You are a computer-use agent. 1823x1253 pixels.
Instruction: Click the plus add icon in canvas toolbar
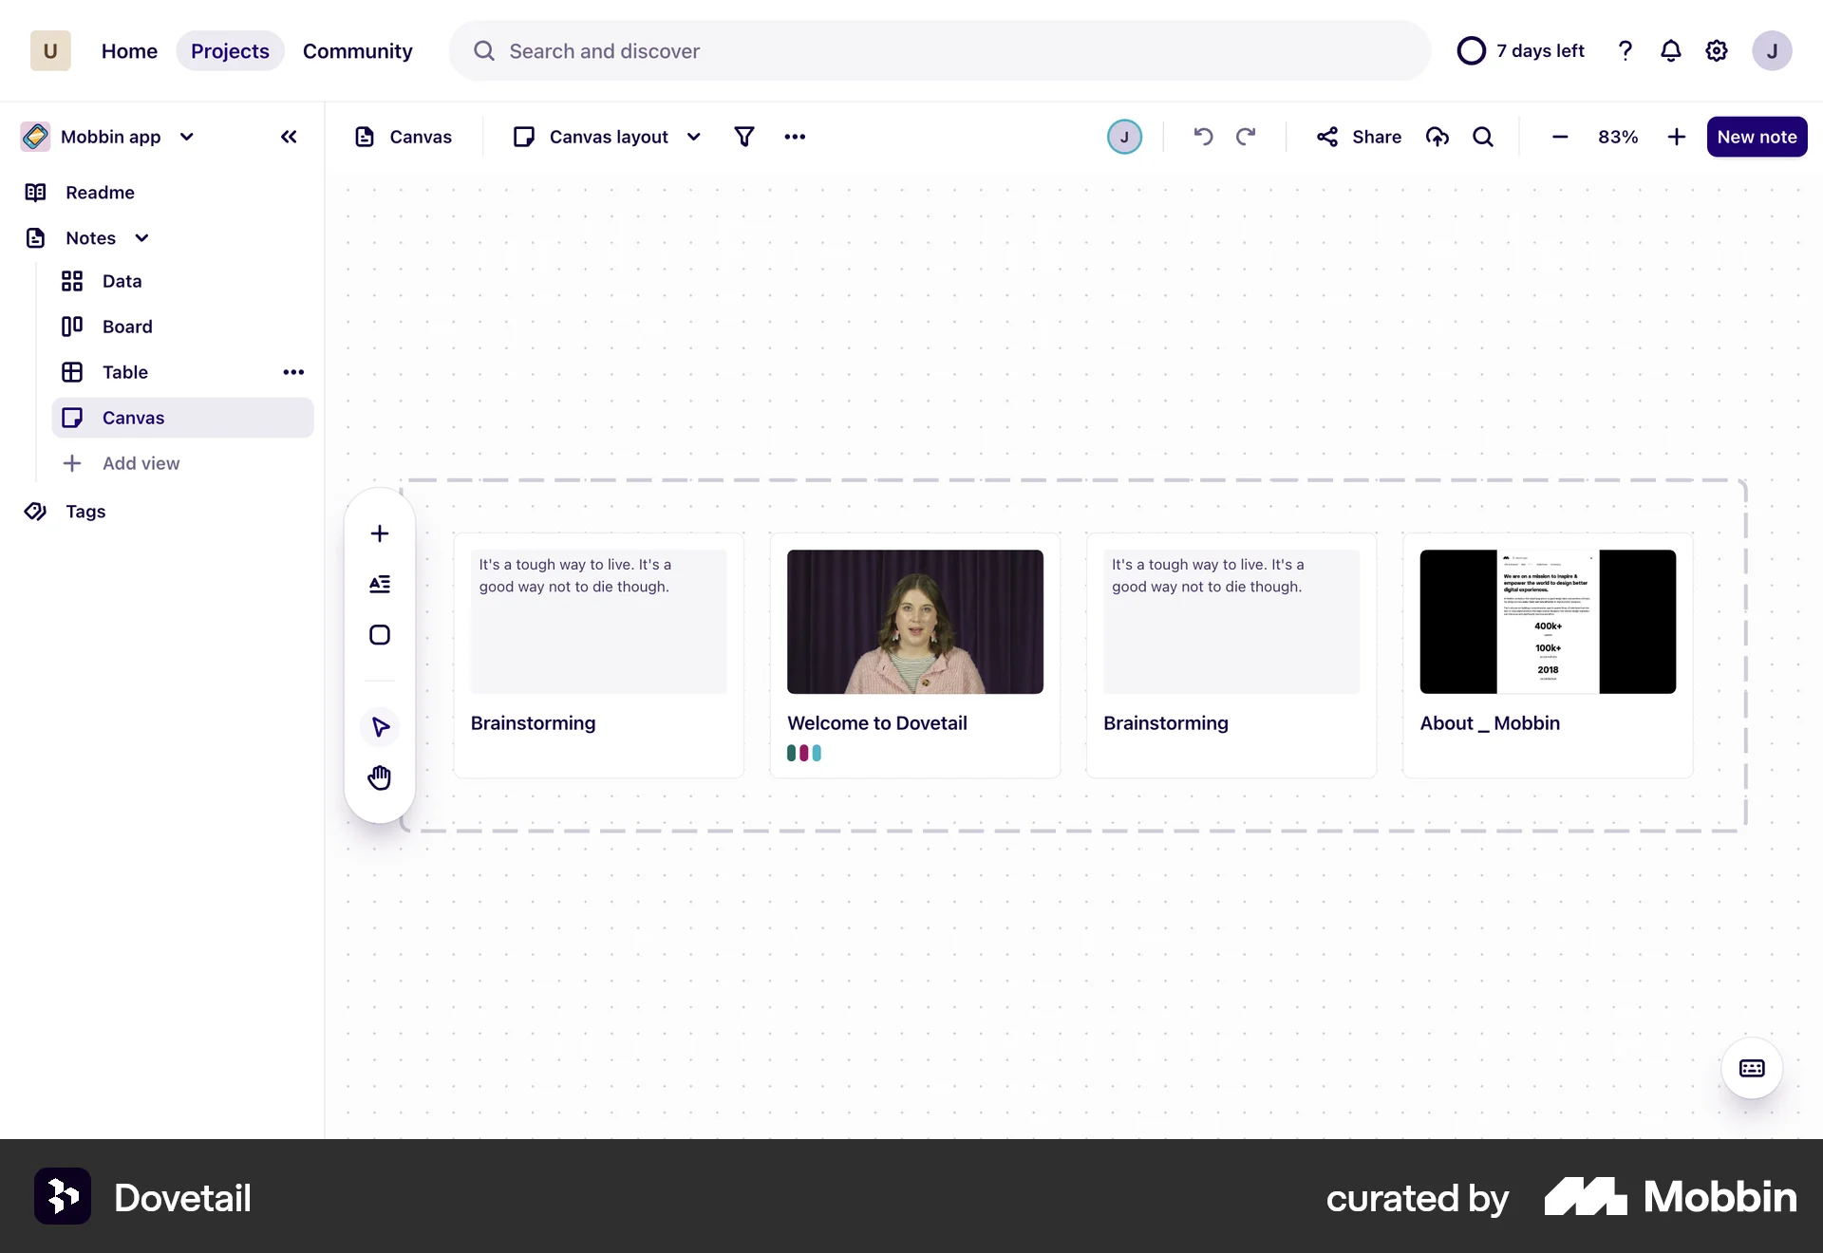[x=380, y=533]
